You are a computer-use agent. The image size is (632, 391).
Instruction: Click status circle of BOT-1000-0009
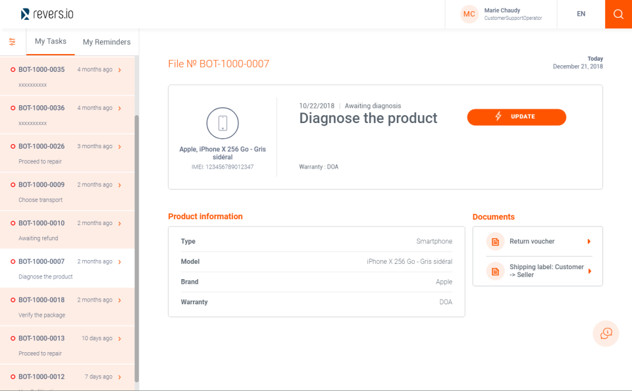13,184
